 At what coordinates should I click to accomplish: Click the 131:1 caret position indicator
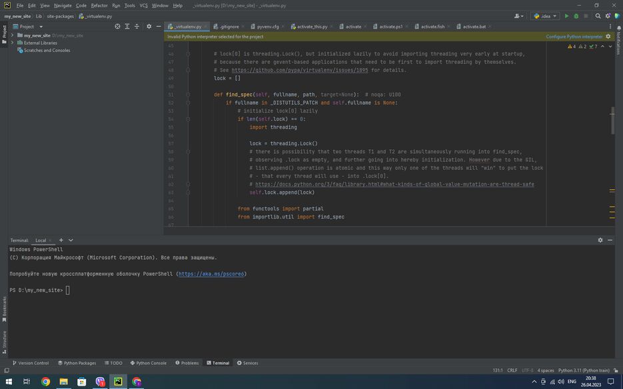(x=498, y=370)
